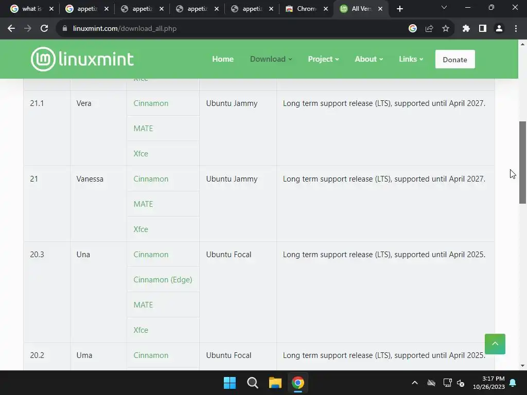Open MATE edition for 21.1 Vera
This screenshot has width=527, height=395.
click(x=143, y=129)
